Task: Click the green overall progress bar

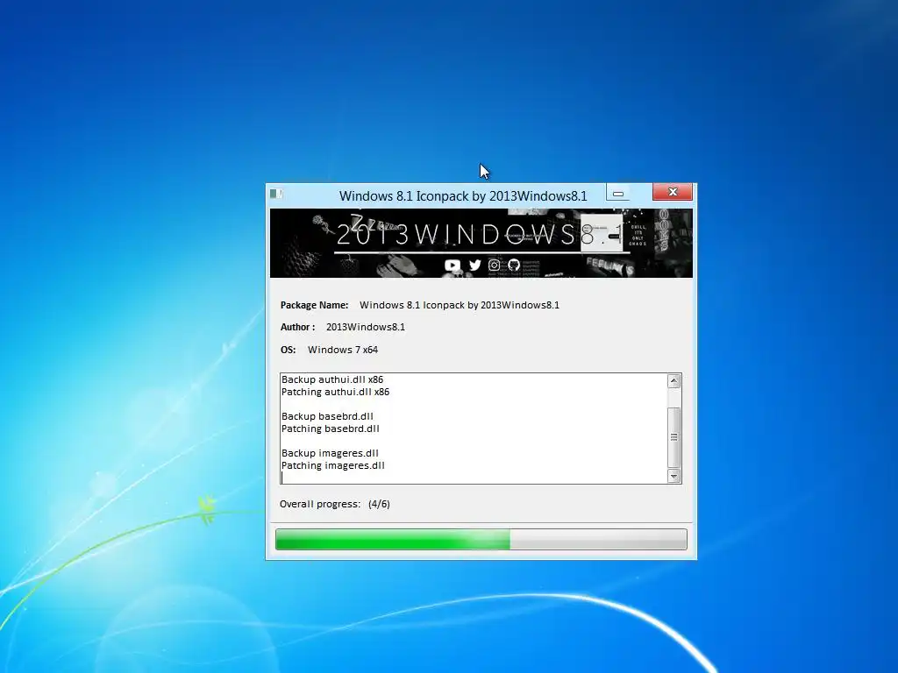Action: pyautogui.click(x=481, y=539)
